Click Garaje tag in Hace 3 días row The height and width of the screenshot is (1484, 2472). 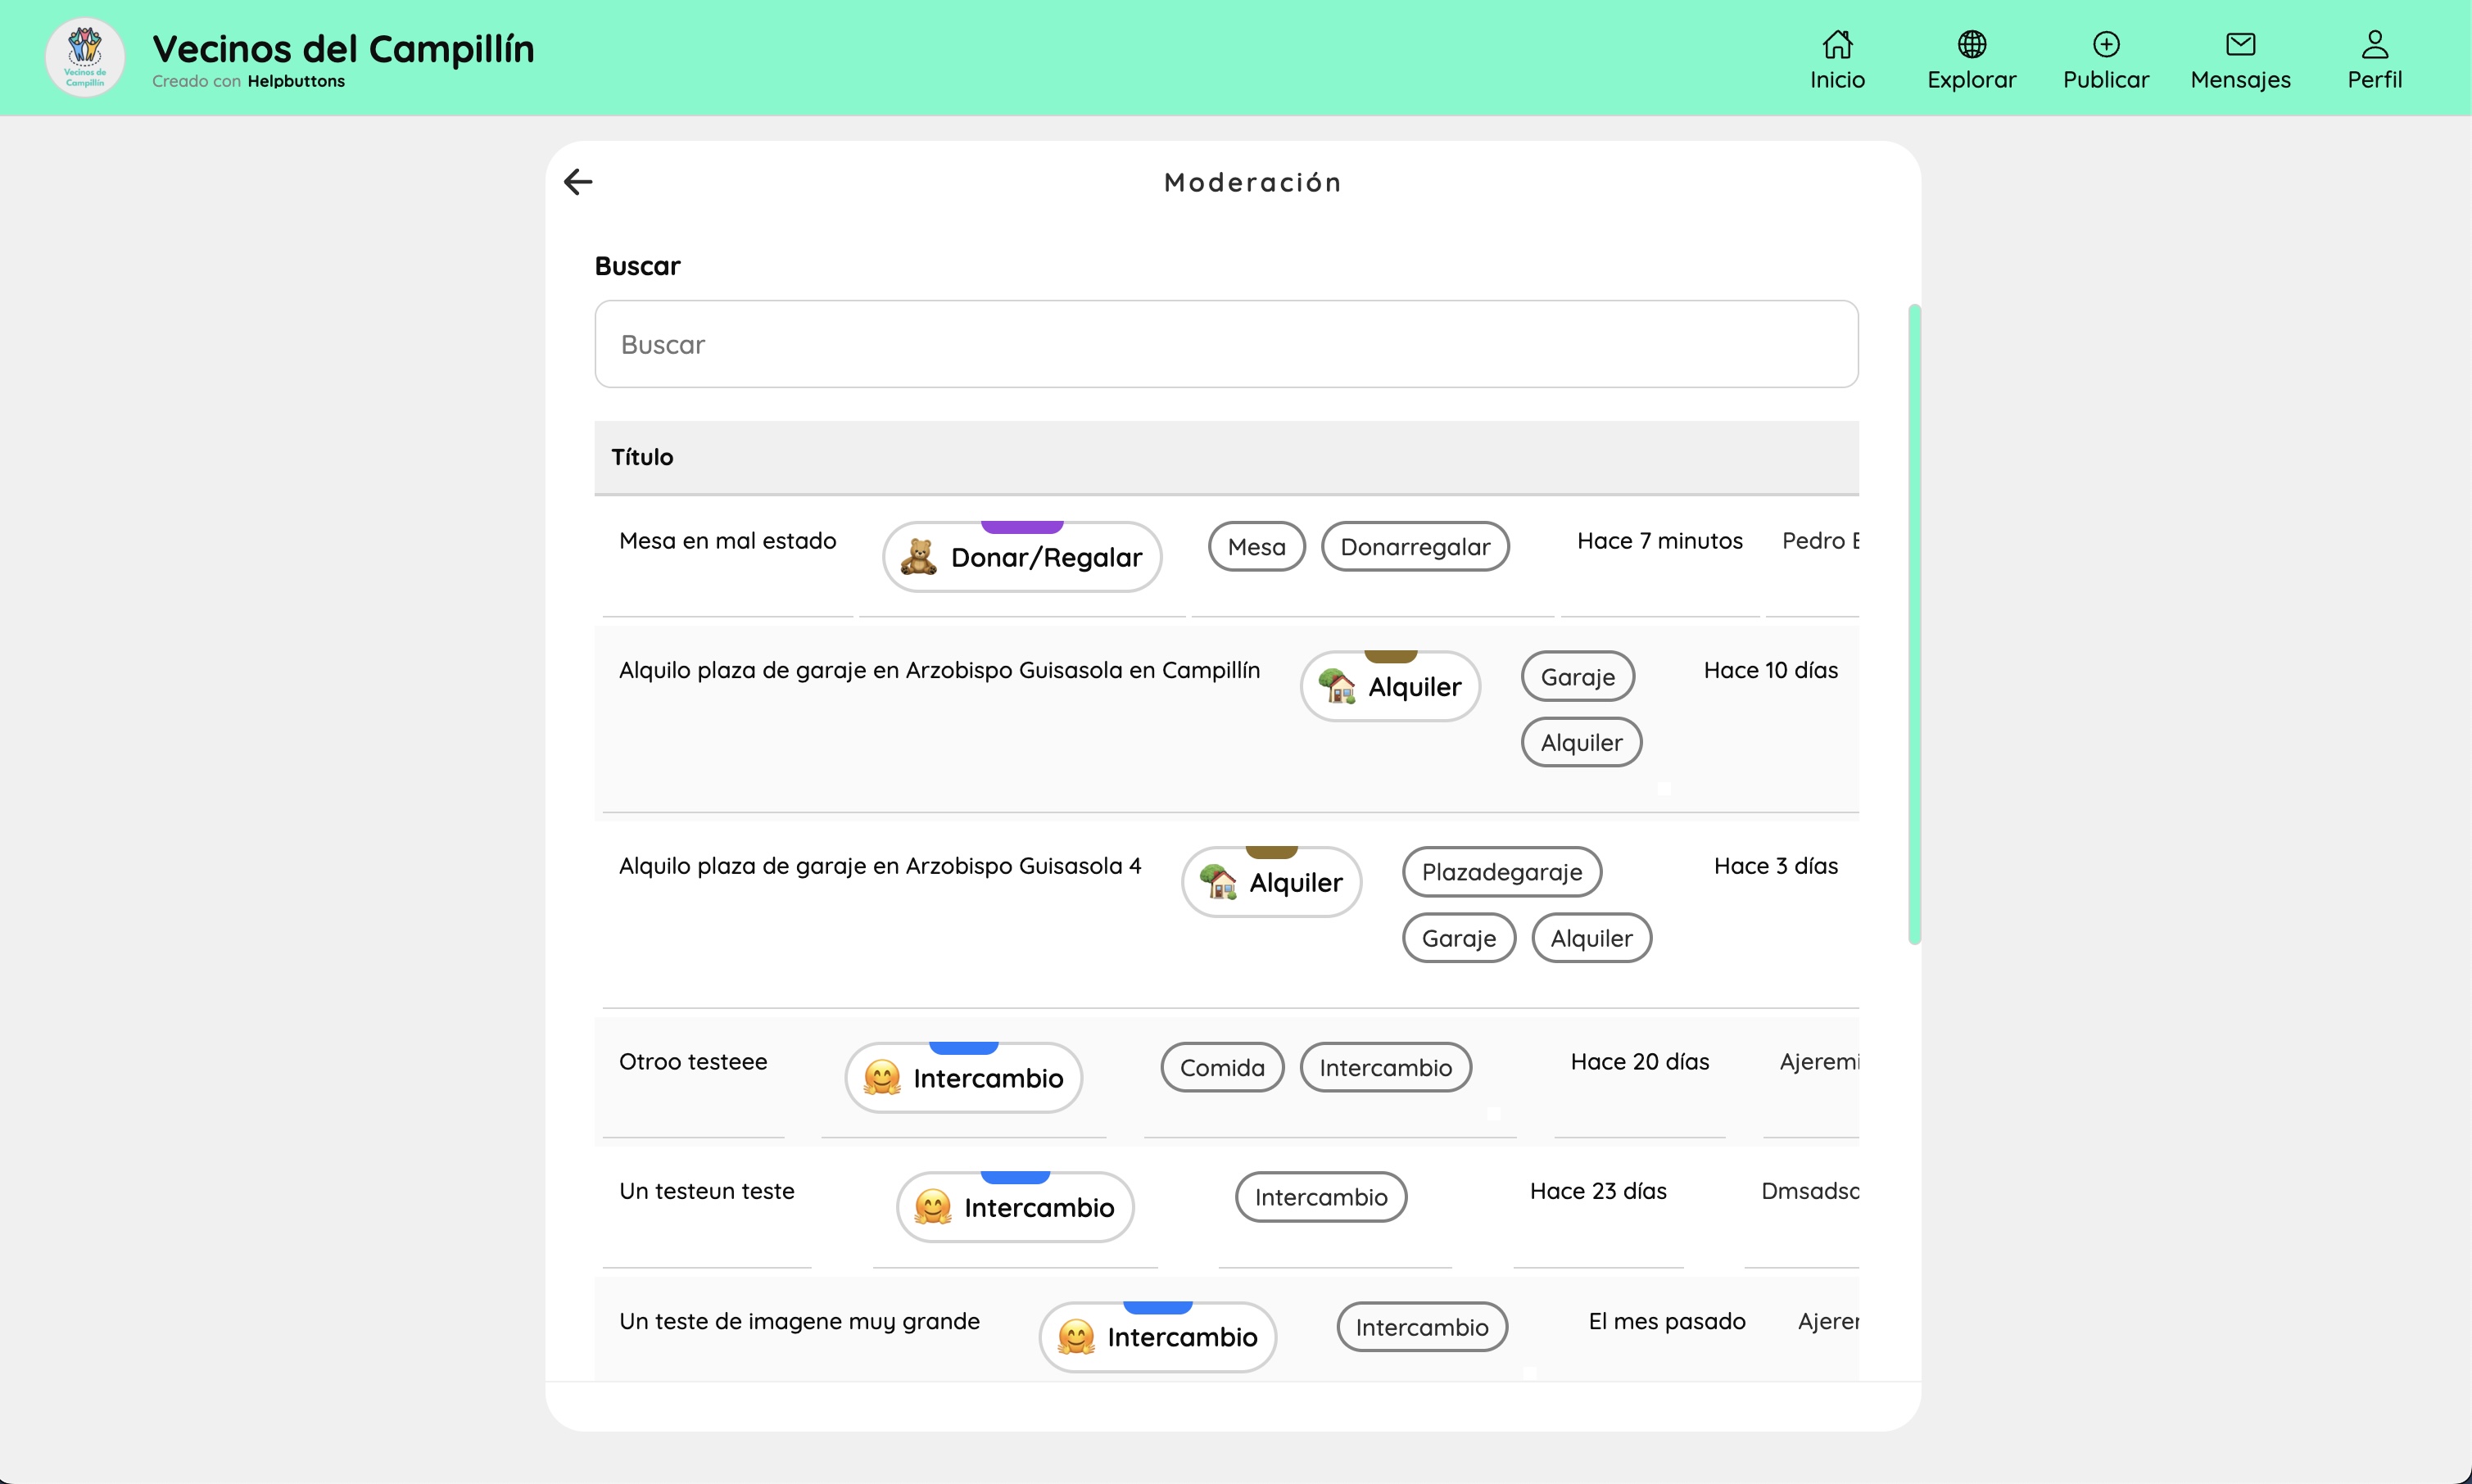point(1459,938)
